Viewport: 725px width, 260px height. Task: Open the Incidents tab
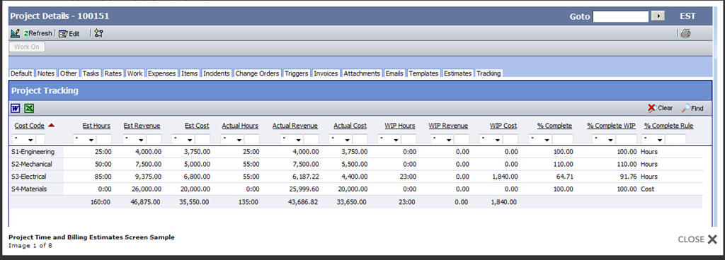(x=217, y=73)
